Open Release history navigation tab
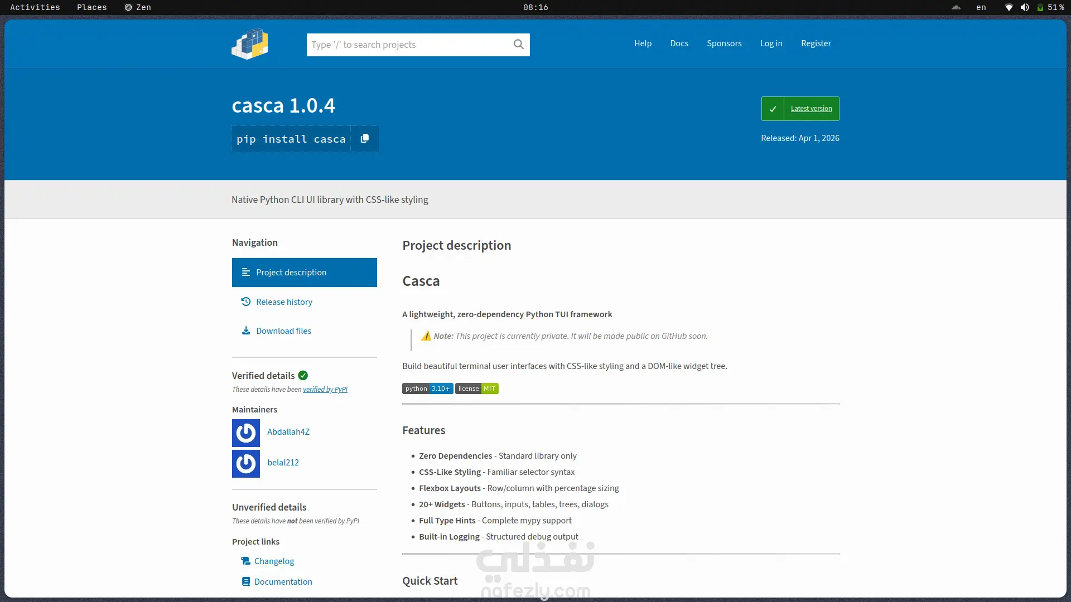 pyautogui.click(x=284, y=302)
